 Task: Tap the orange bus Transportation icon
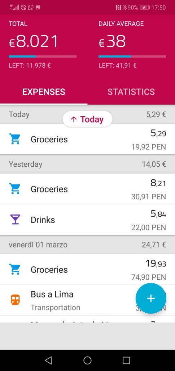pos(15,300)
